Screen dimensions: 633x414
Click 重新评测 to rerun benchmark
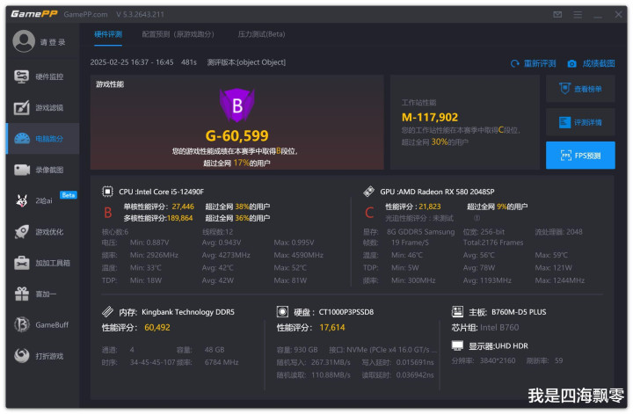(x=534, y=64)
